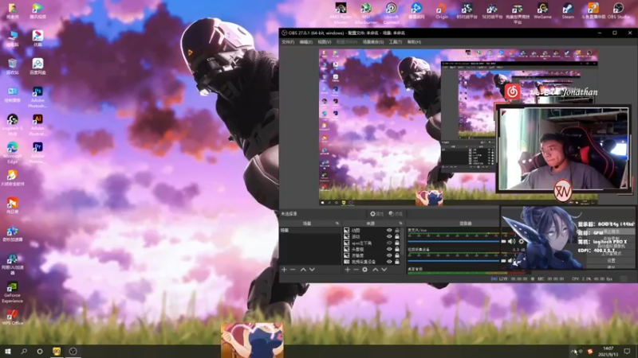638x358 pixels.
Task: Pop out the 来源 dock panel
Action: pyautogui.click(x=401, y=224)
